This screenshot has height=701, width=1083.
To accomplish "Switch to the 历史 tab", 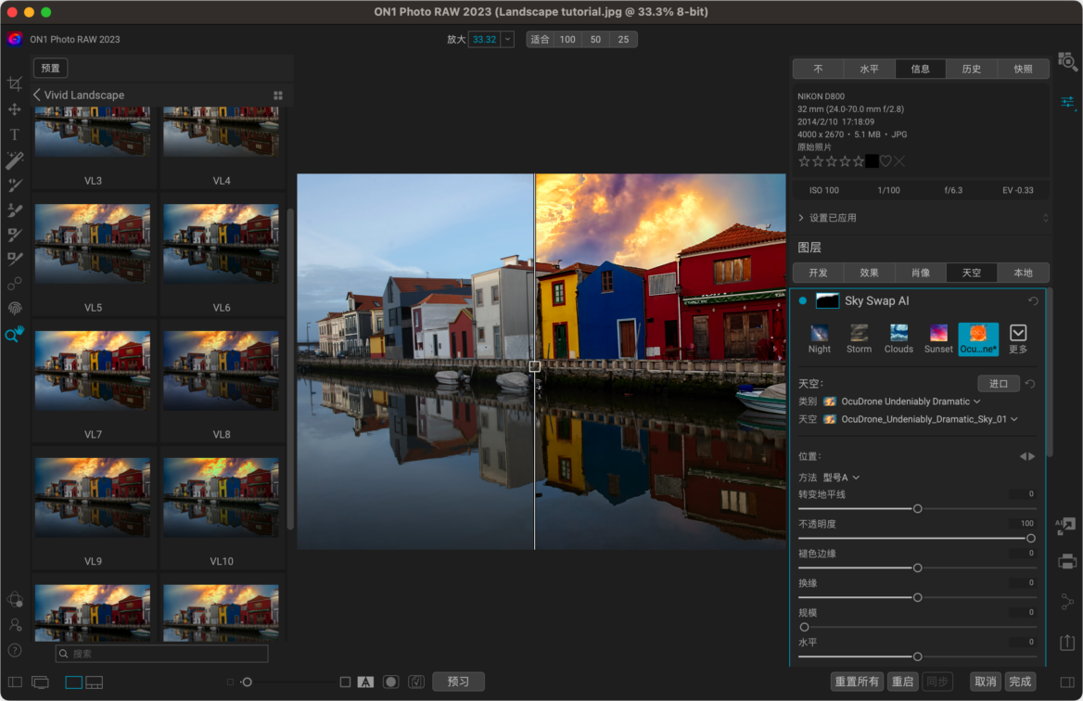I will click(x=972, y=69).
